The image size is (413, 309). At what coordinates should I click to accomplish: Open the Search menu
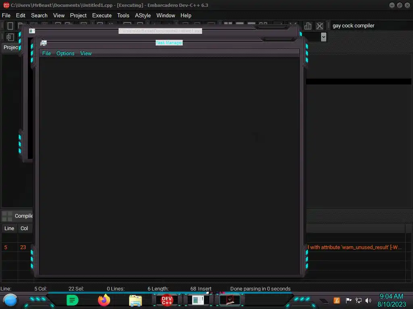(39, 16)
